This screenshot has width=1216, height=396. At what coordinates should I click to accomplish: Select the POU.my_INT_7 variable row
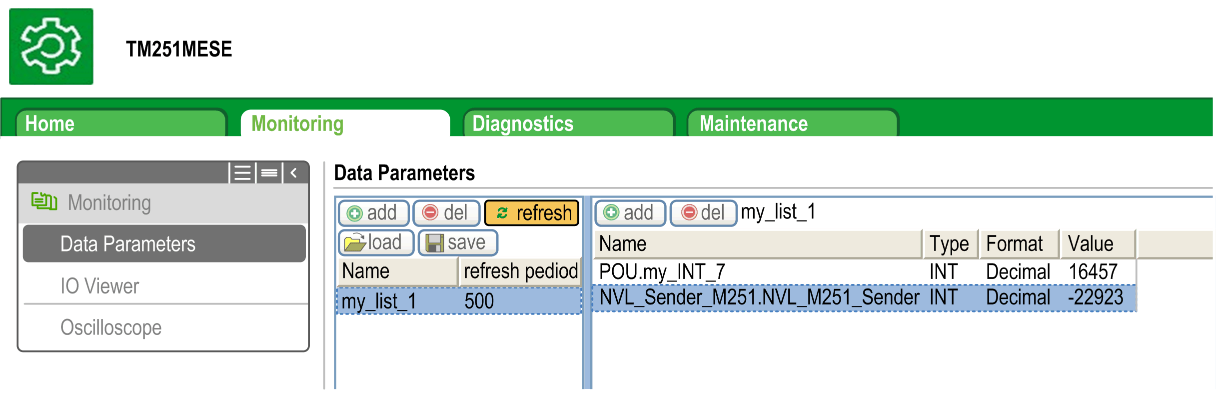click(x=750, y=272)
